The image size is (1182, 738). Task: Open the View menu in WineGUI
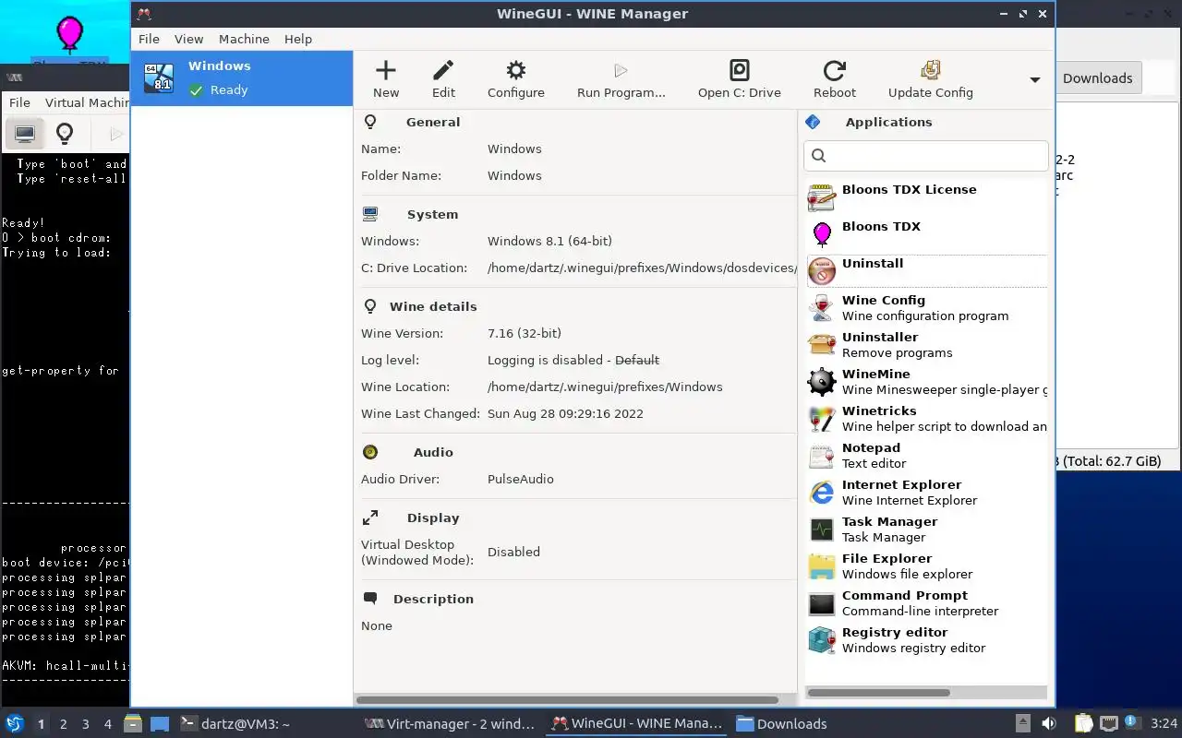pos(188,39)
